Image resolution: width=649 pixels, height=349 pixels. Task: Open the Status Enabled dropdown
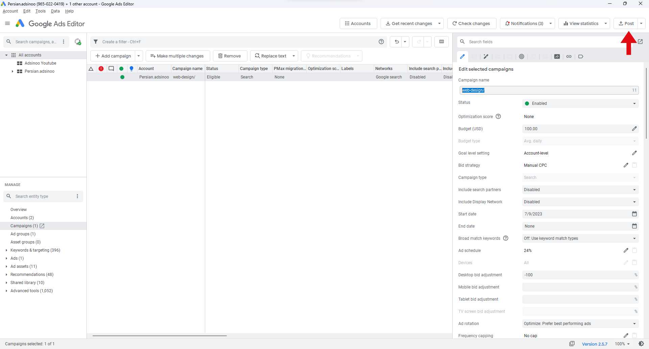pos(580,103)
